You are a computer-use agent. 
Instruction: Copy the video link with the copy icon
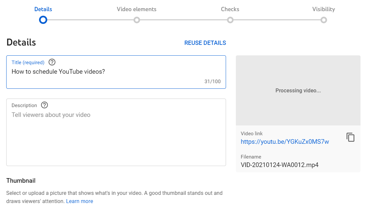pyautogui.click(x=350, y=137)
